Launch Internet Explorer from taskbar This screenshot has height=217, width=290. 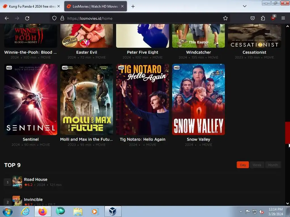pyautogui.click(x=25, y=211)
